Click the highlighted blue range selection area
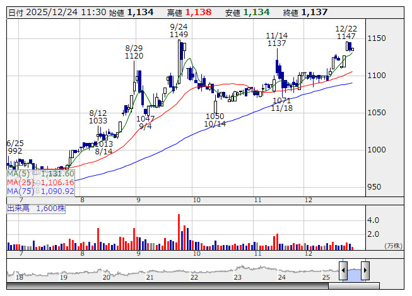This screenshot has width=412, height=296. (x=354, y=275)
